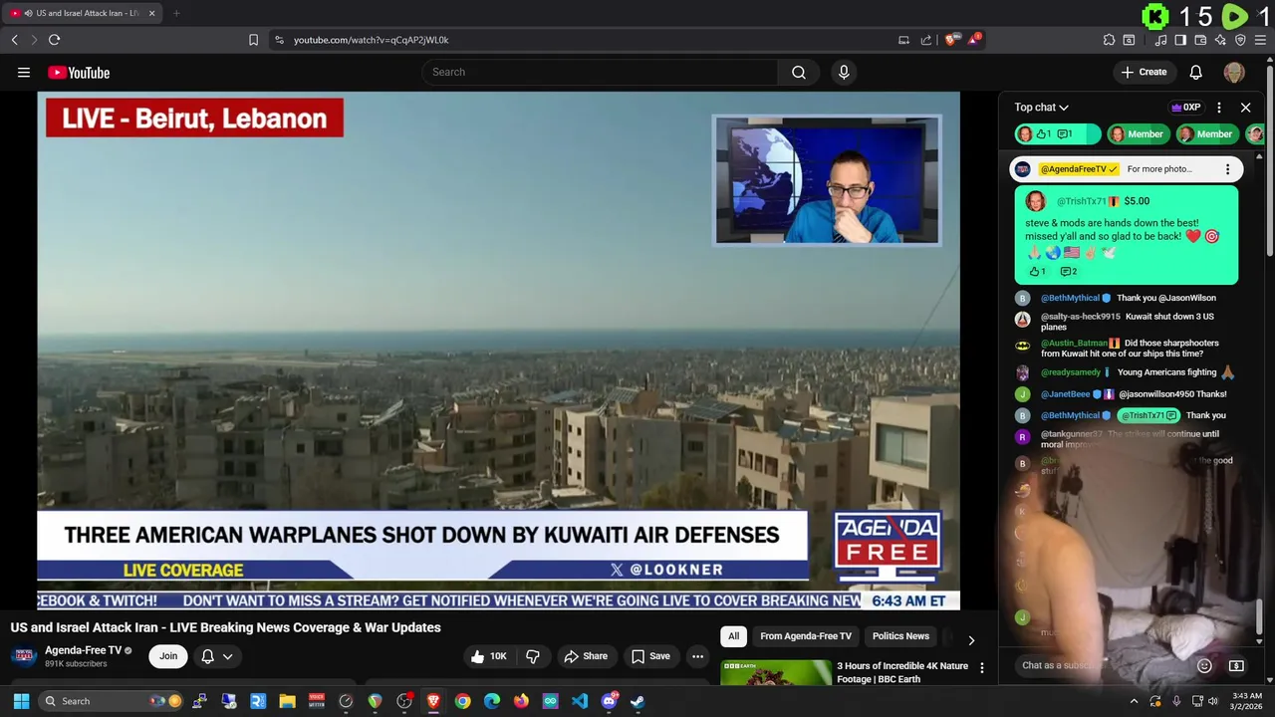Image resolution: width=1275 pixels, height=717 pixels.
Task: Click inside the YouTube search field
Action: click(598, 72)
